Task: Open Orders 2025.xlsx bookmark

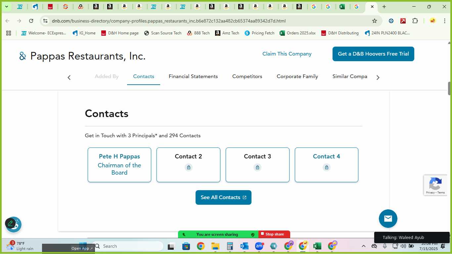Action: pyautogui.click(x=298, y=33)
